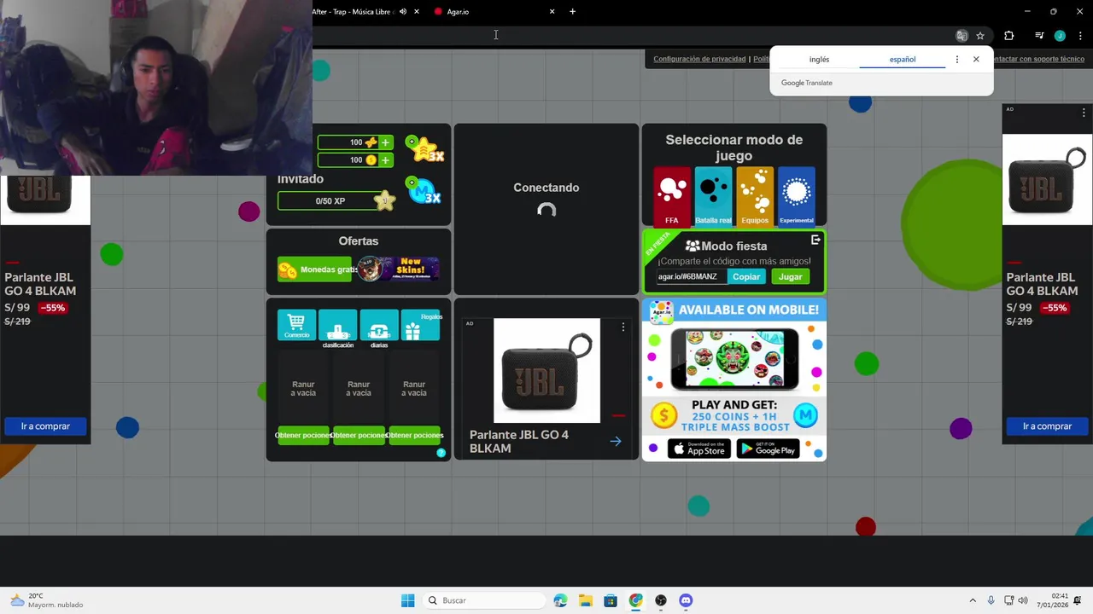Get potions for the first empty slot
This screenshot has height=614, width=1093.
pos(303,435)
